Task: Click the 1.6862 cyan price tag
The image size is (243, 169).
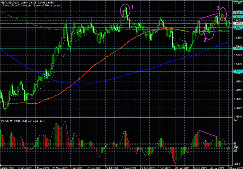Action: 238,13
